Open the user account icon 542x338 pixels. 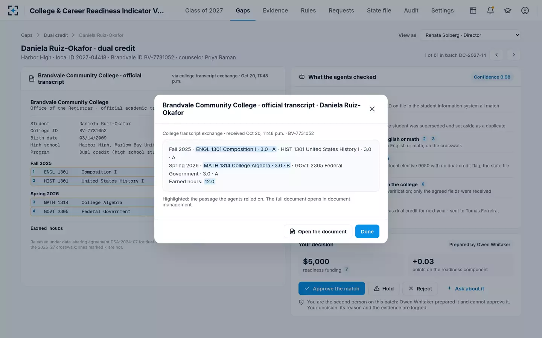coord(525,11)
